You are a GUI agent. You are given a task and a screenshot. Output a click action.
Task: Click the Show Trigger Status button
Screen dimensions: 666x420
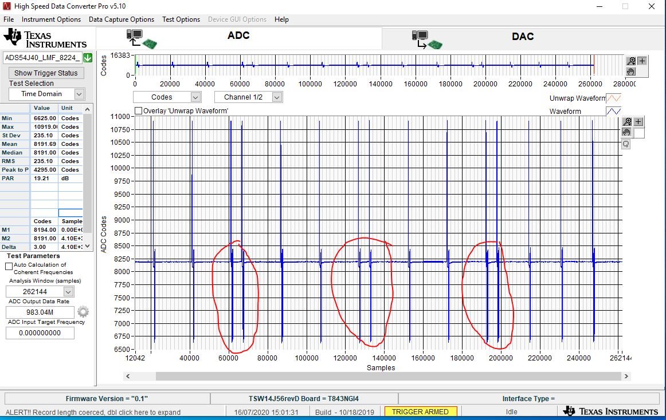(46, 73)
